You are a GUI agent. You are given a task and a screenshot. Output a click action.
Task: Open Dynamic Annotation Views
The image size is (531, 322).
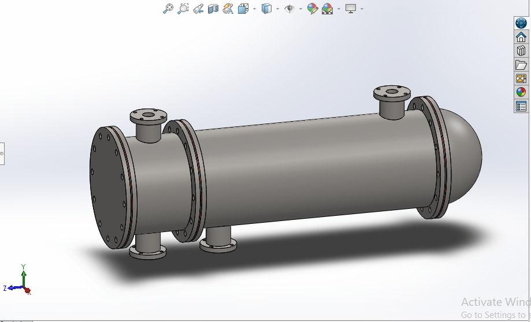[x=228, y=9]
